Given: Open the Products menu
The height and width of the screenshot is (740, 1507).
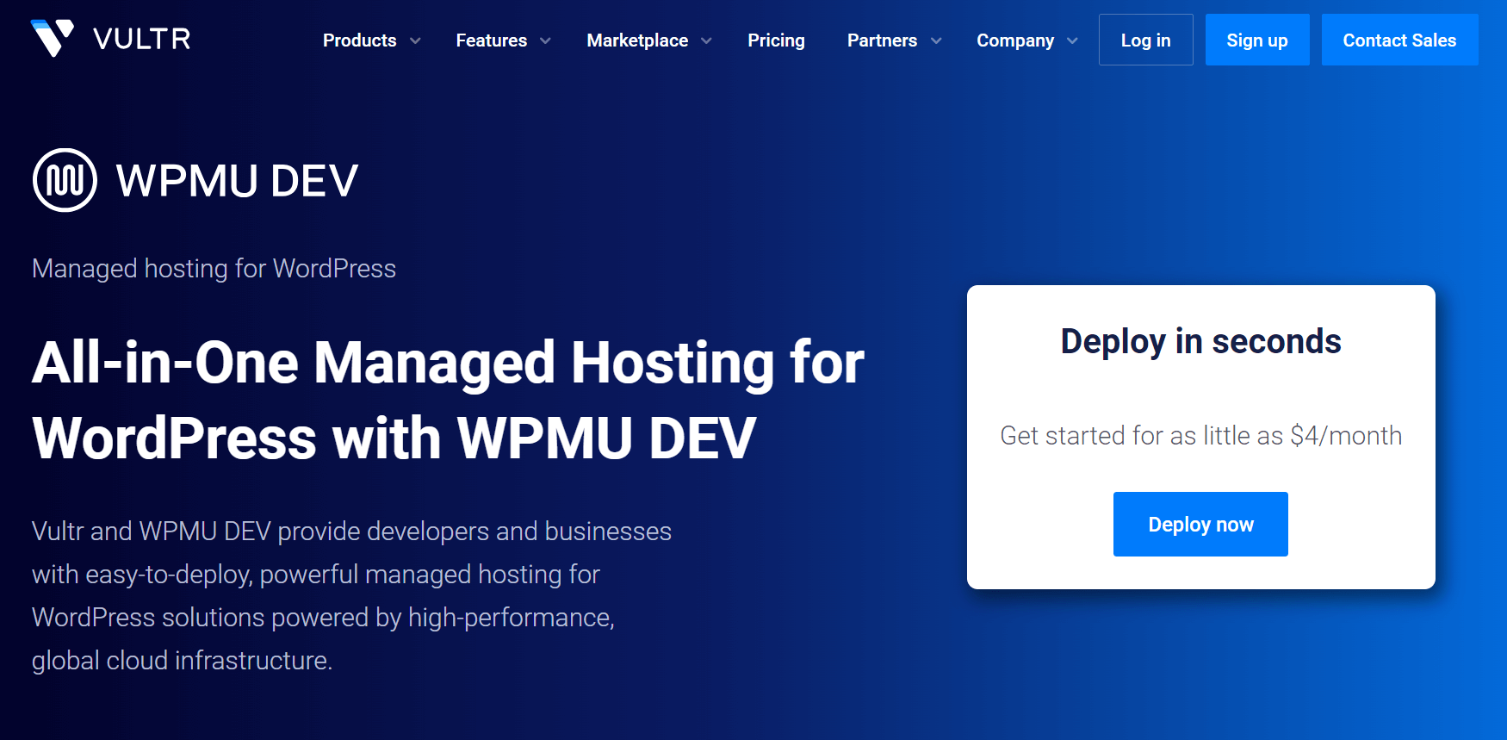Looking at the screenshot, I should coord(359,40).
